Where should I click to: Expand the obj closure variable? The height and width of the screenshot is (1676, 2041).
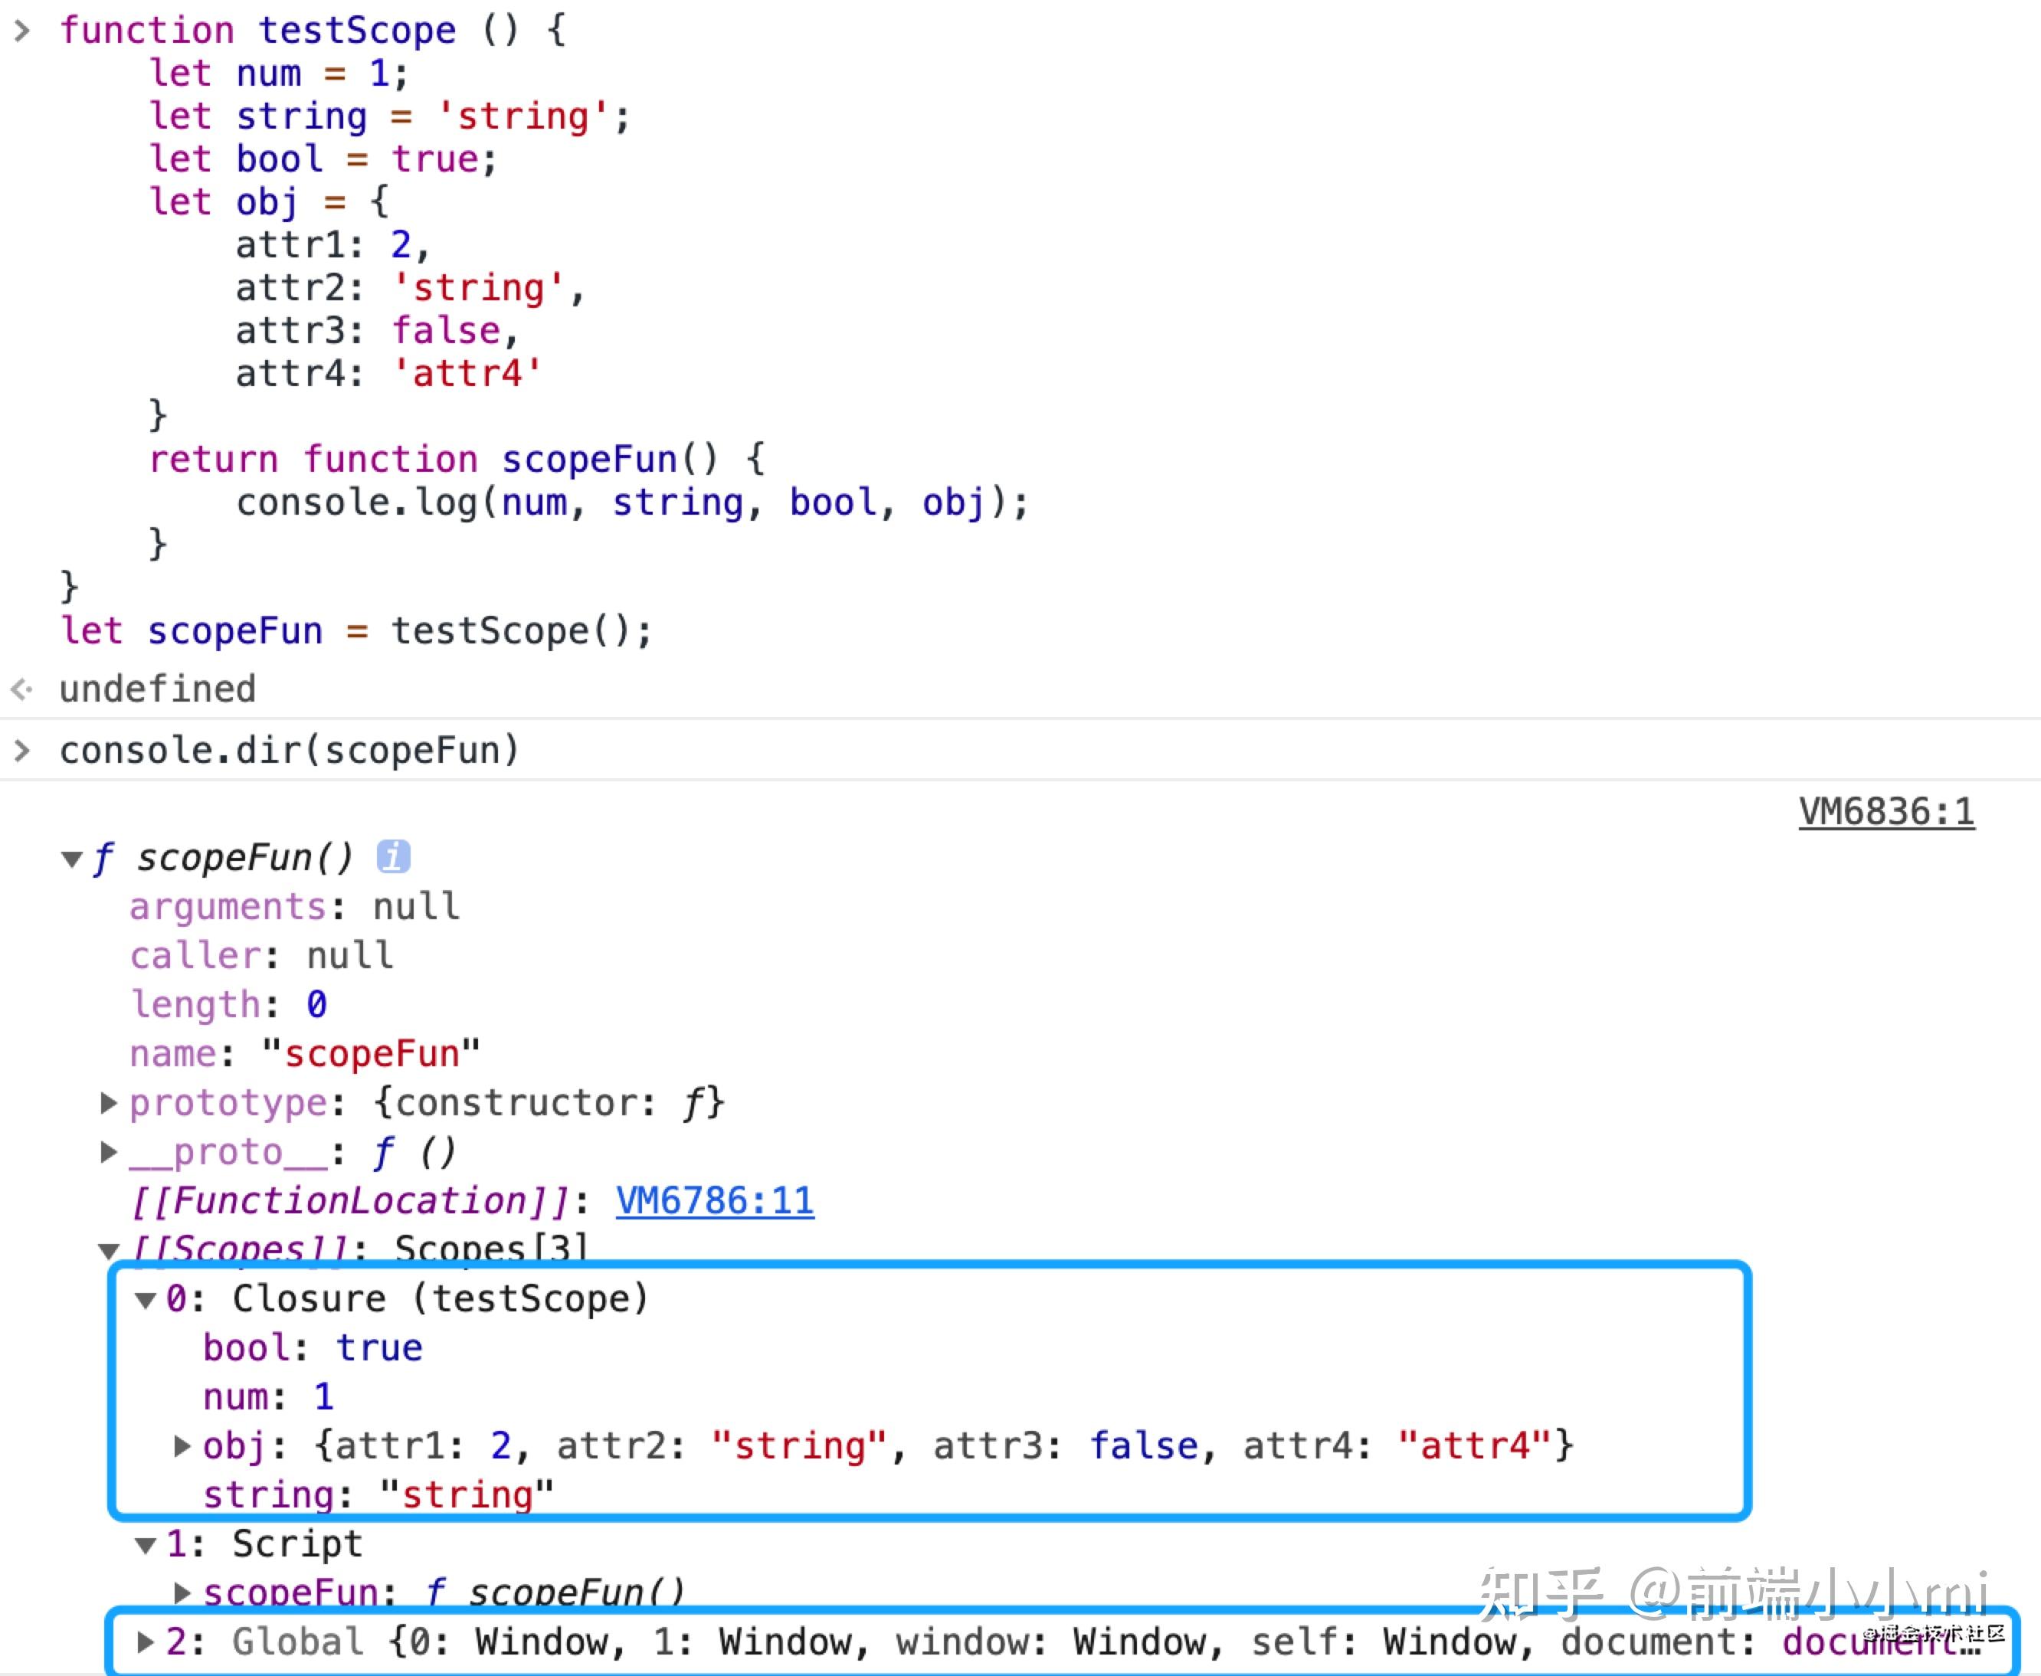182,1446
